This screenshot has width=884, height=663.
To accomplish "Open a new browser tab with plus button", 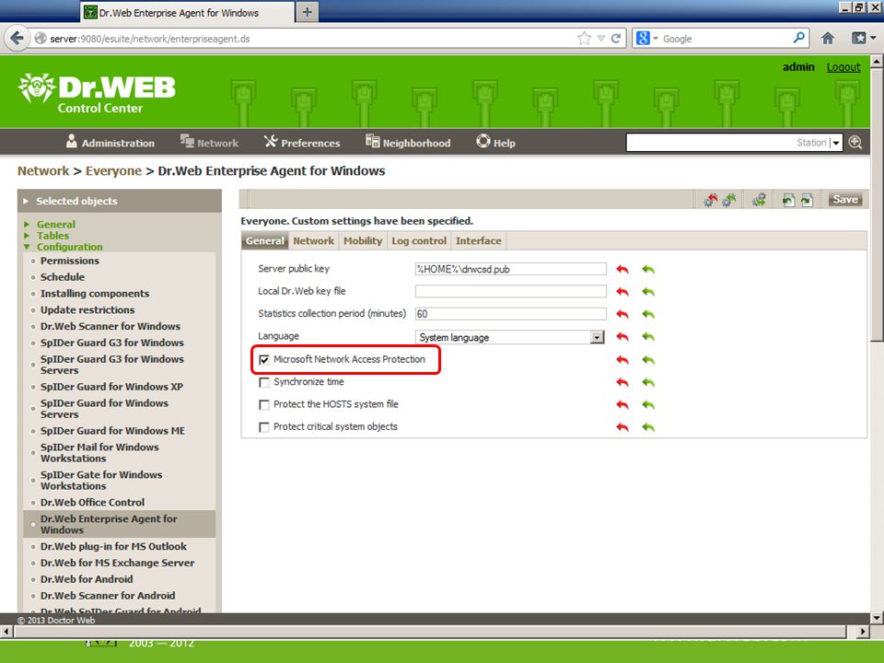I will coord(308,12).
